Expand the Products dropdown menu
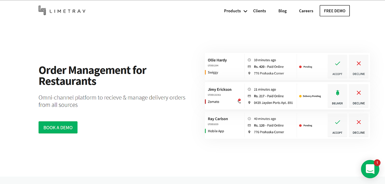Viewport: 385px width, 184px height. [236, 11]
